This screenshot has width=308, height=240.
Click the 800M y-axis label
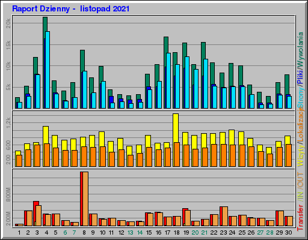[x=8, y=194]
